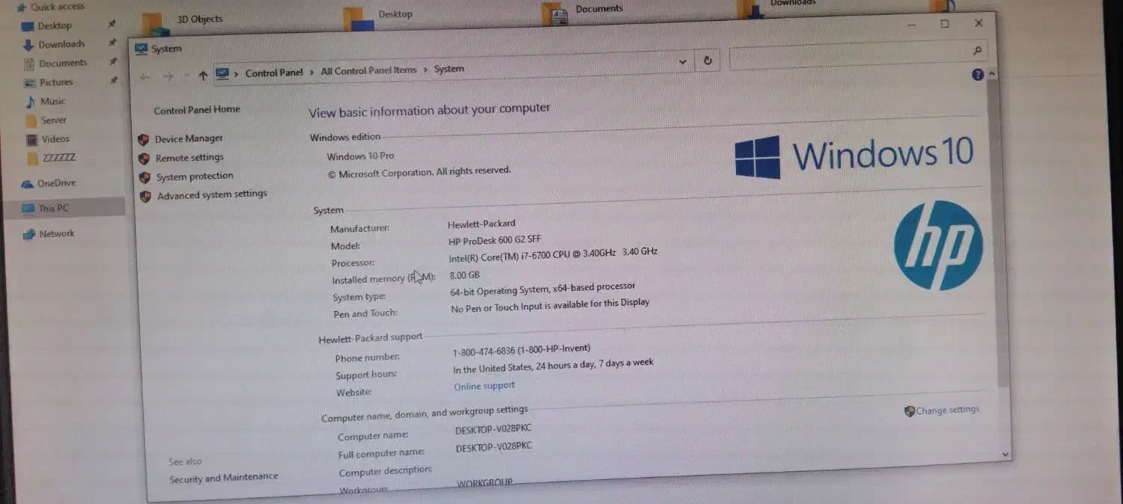
Task: Click the Back arrow in System window
Action: 145,76
